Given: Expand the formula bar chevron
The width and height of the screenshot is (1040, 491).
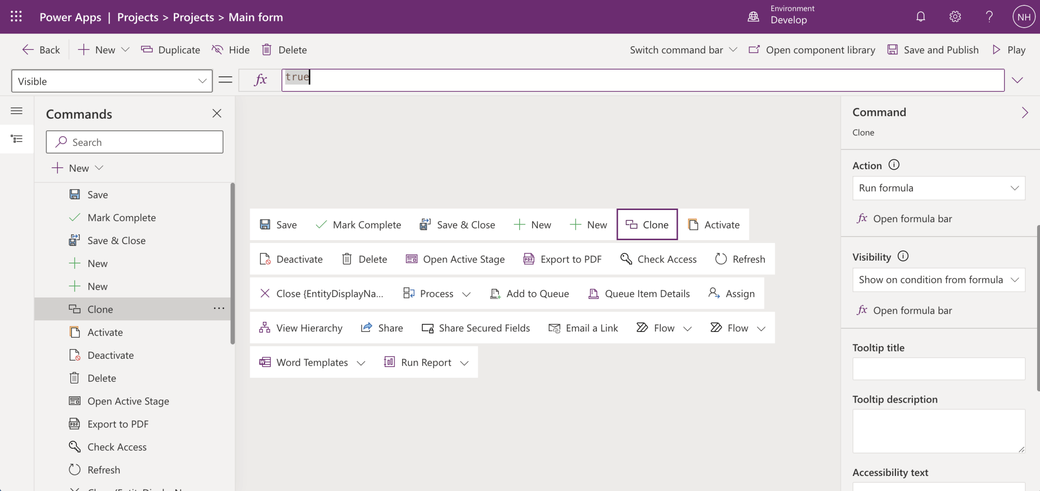Looking at the screenshot, I should pos(1017,80).
